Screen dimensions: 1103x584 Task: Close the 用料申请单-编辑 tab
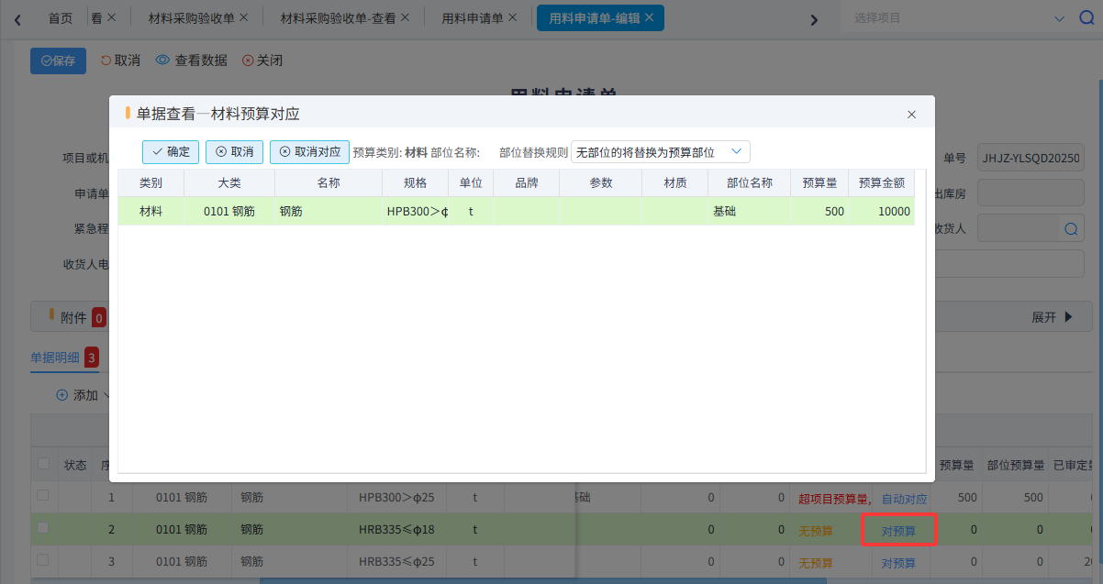(x=650, y=17)
